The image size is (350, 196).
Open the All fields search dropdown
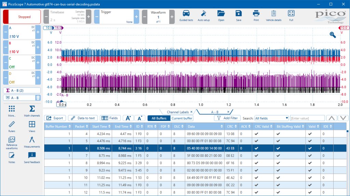tap(271, 118)
